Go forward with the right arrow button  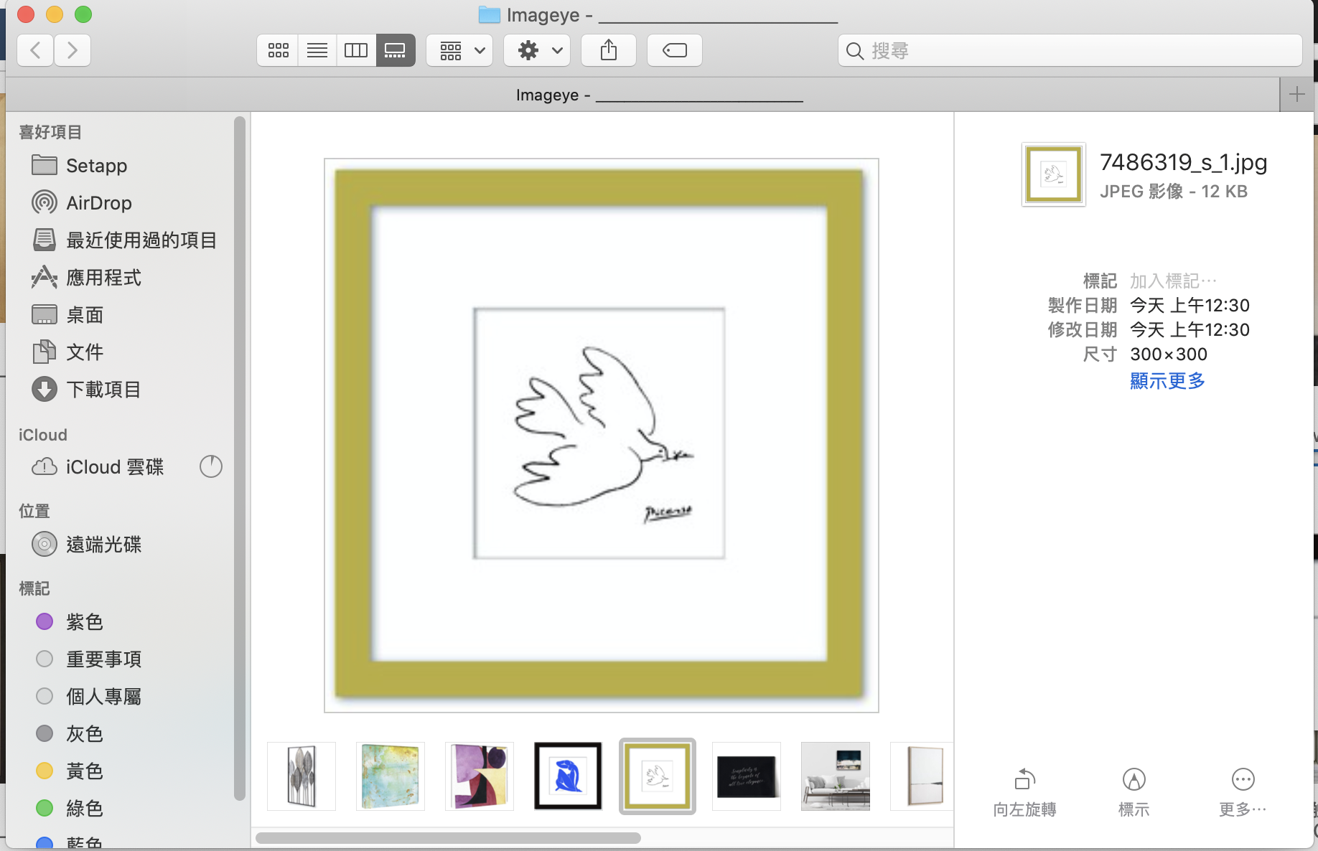(73, 50)
